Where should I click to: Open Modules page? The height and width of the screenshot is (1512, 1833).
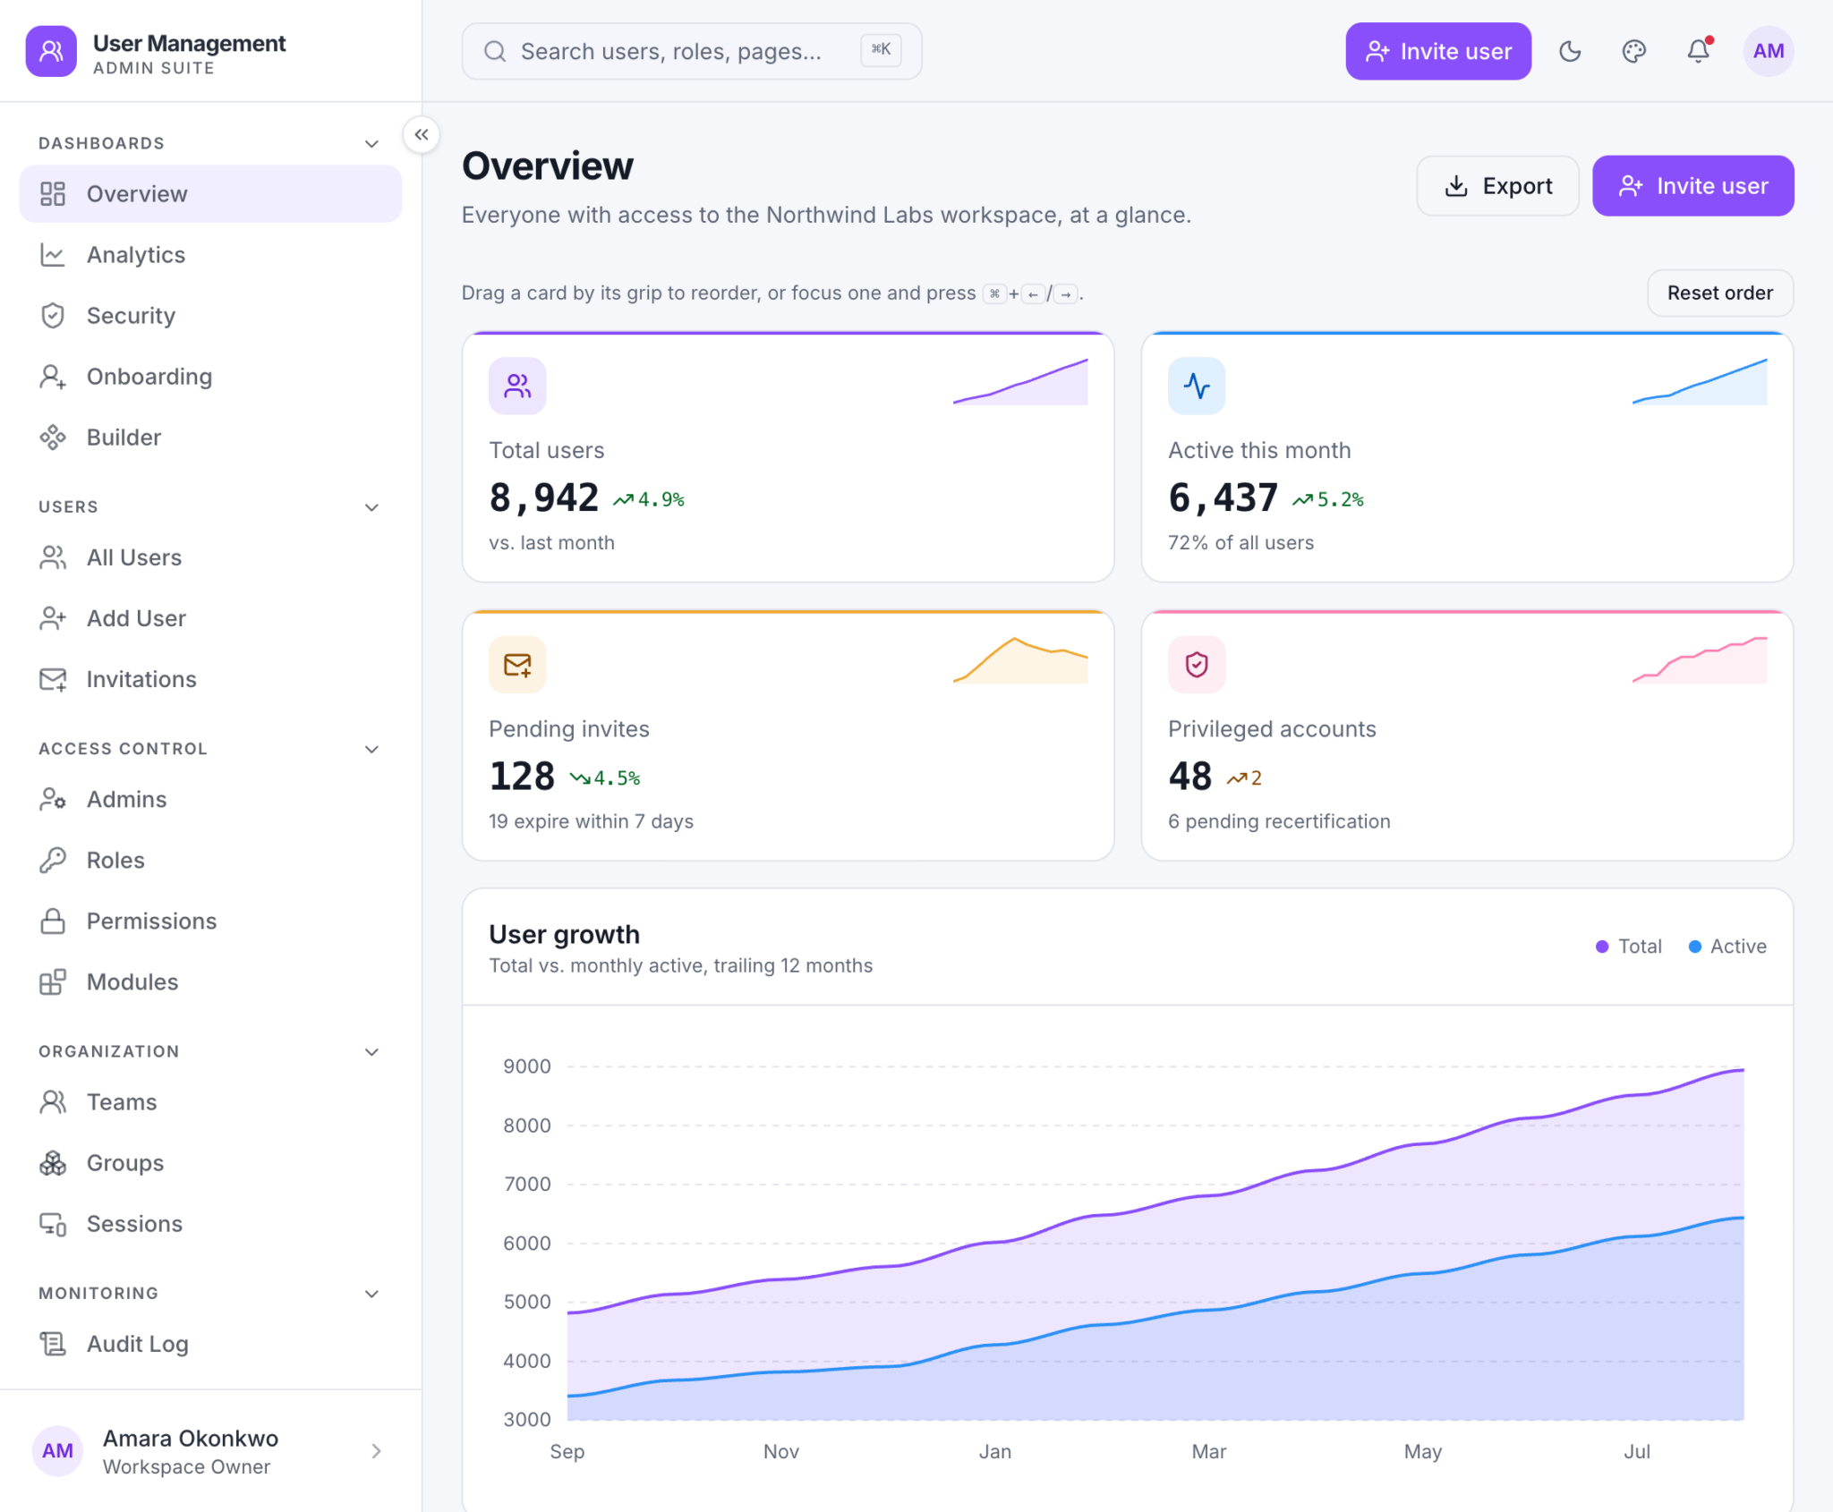point(210,981)
